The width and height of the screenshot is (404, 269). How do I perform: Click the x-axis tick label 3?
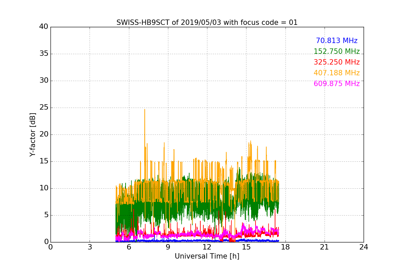pyautogui.click(x=90, y=247)
